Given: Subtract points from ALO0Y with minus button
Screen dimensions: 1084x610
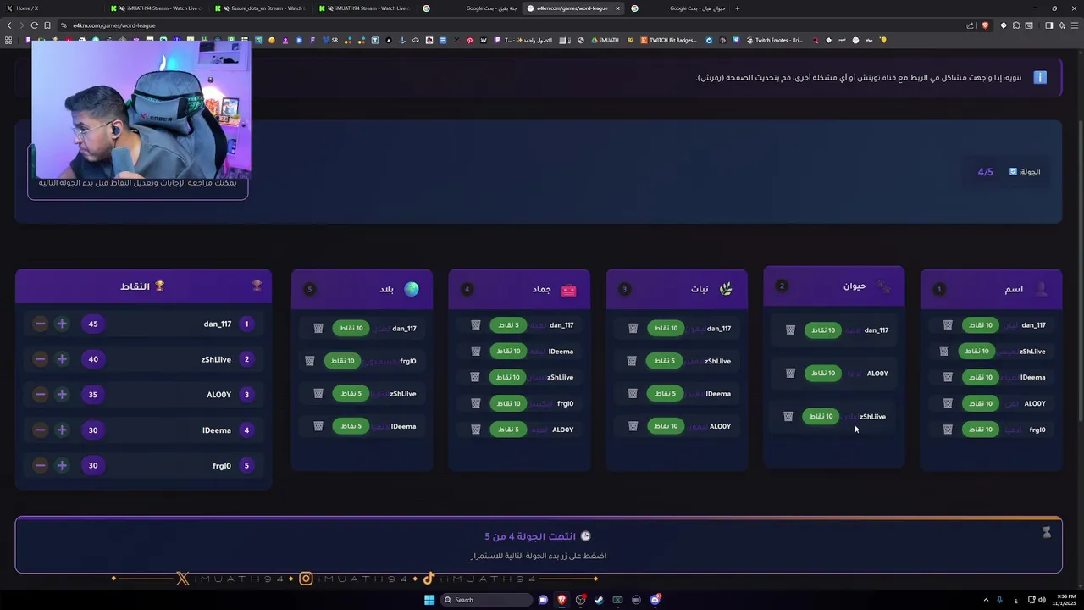Looking at the screenshot, I should point(40,395).
